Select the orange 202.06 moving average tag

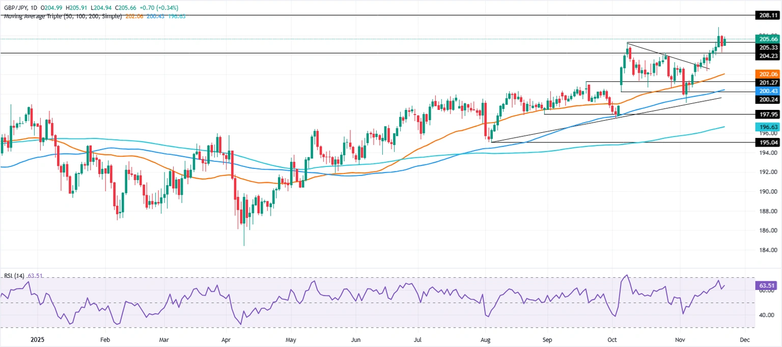767,74
